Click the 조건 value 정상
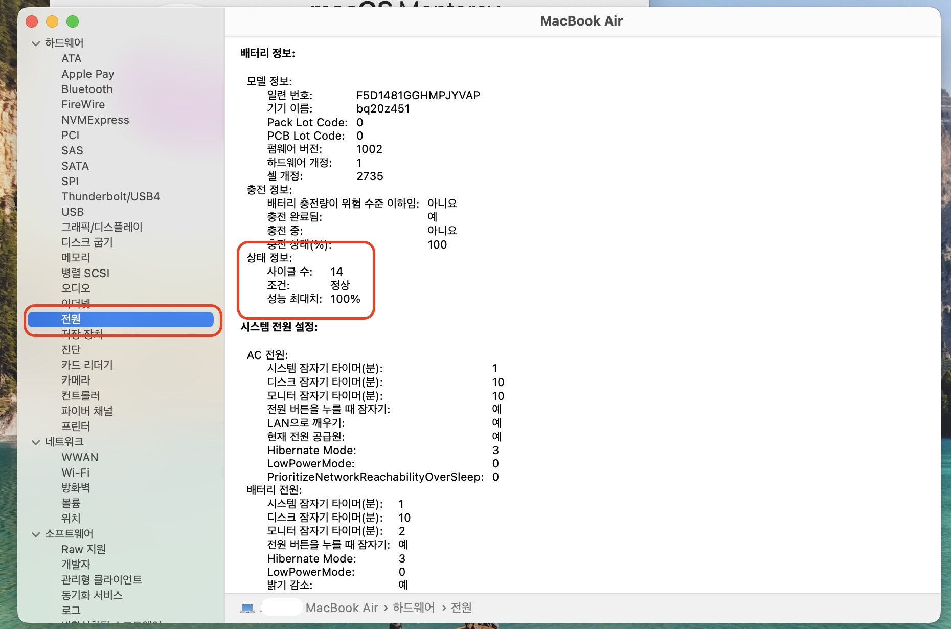951x629 pixels. pos(340,285)
